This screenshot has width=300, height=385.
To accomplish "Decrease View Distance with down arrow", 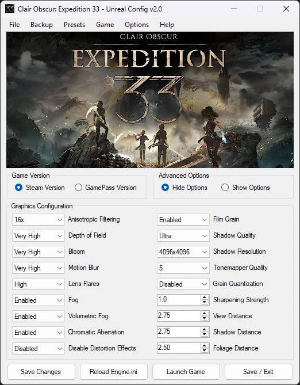I will (x=205, y=318).
